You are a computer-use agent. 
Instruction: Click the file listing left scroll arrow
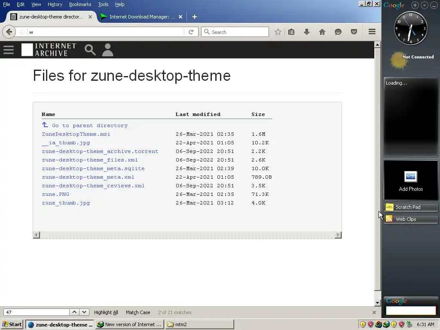point(37,235)
